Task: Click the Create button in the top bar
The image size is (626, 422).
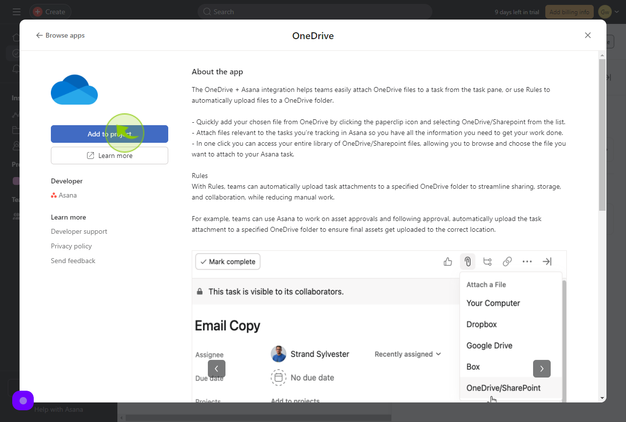Action: tap(50, 12)
